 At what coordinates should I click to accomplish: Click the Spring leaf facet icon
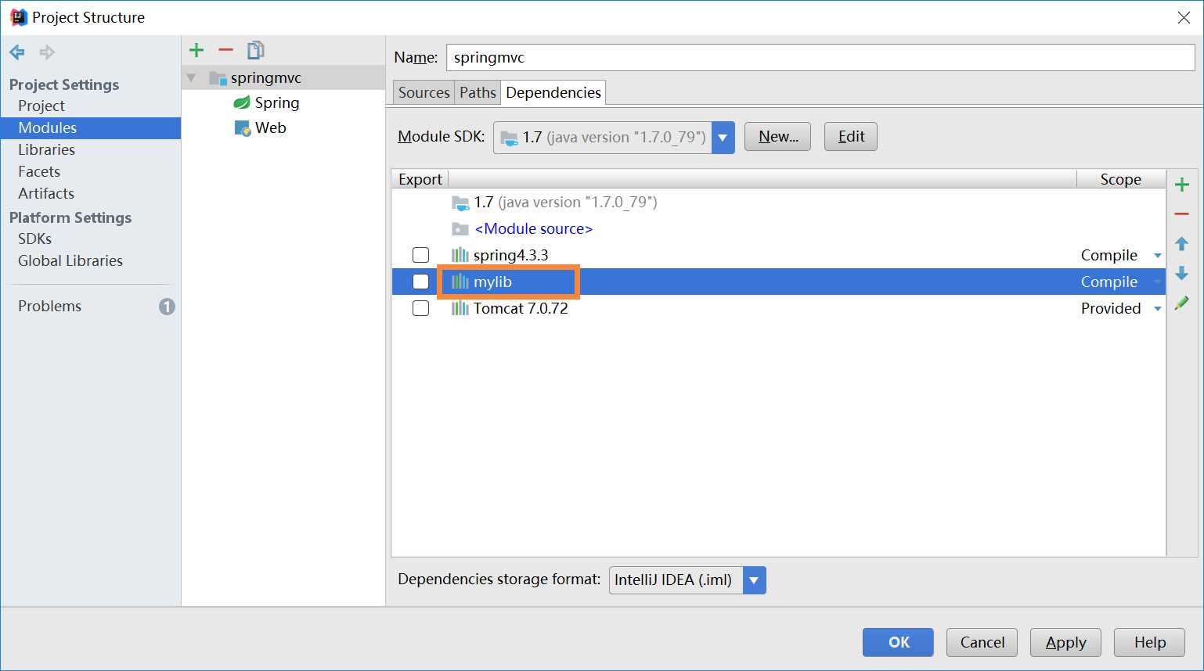coord(242,102)
